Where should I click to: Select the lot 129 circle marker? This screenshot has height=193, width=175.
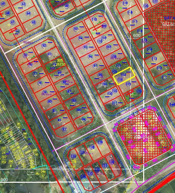pyautogui.click(x=100, y=142)
